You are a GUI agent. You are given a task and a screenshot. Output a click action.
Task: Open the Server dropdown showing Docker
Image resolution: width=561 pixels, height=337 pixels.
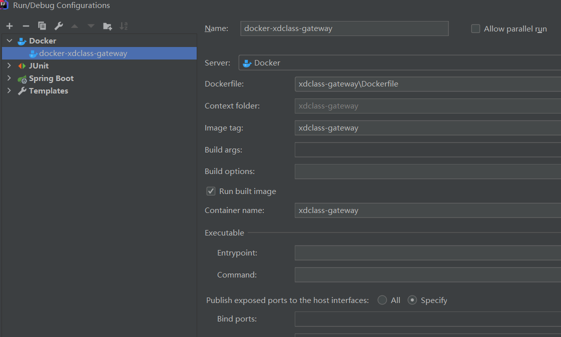[x=399, y=63]
